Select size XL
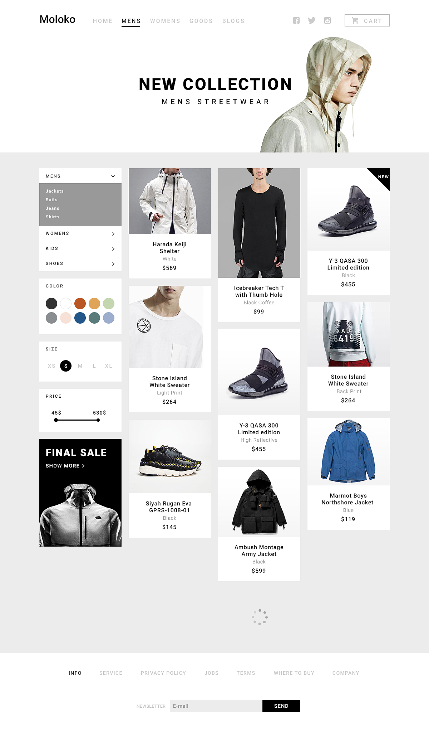The image size is (429, 746). [x=109, y=366]
